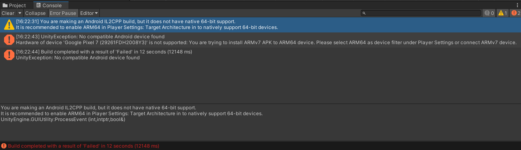Click the yellow warning icon on first log entry

[x=9, y=25]
